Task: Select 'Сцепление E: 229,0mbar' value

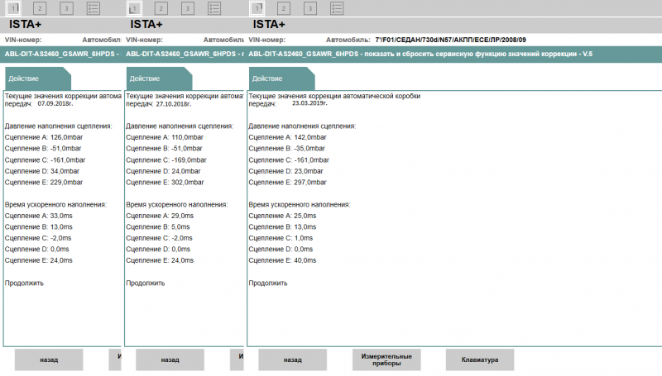Action: point(44,182)
